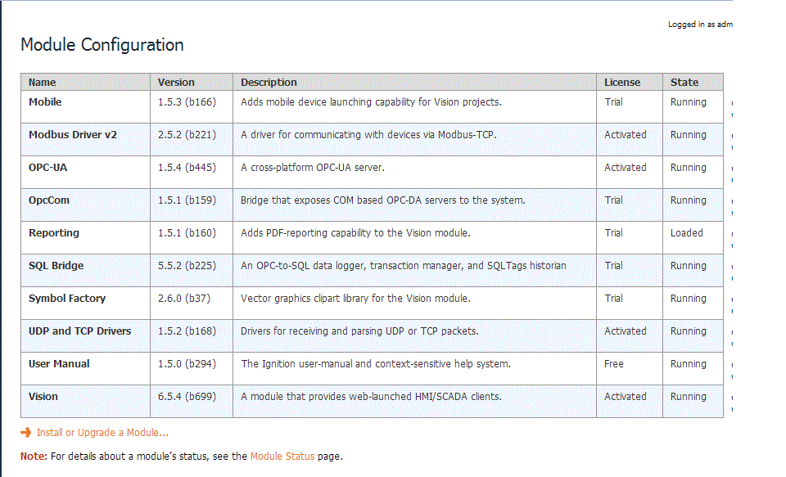Click the orange arrow icon beside Install or Upgrade

[25, 432]
